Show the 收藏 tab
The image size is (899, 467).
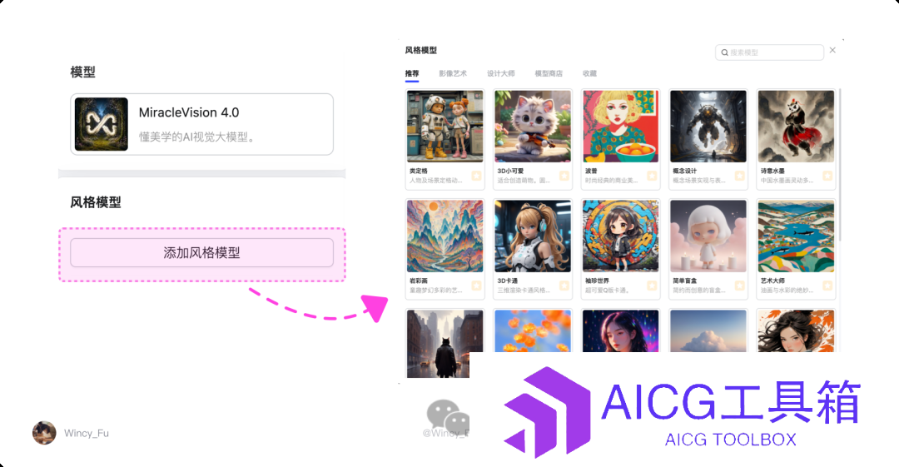click(590, 73)
